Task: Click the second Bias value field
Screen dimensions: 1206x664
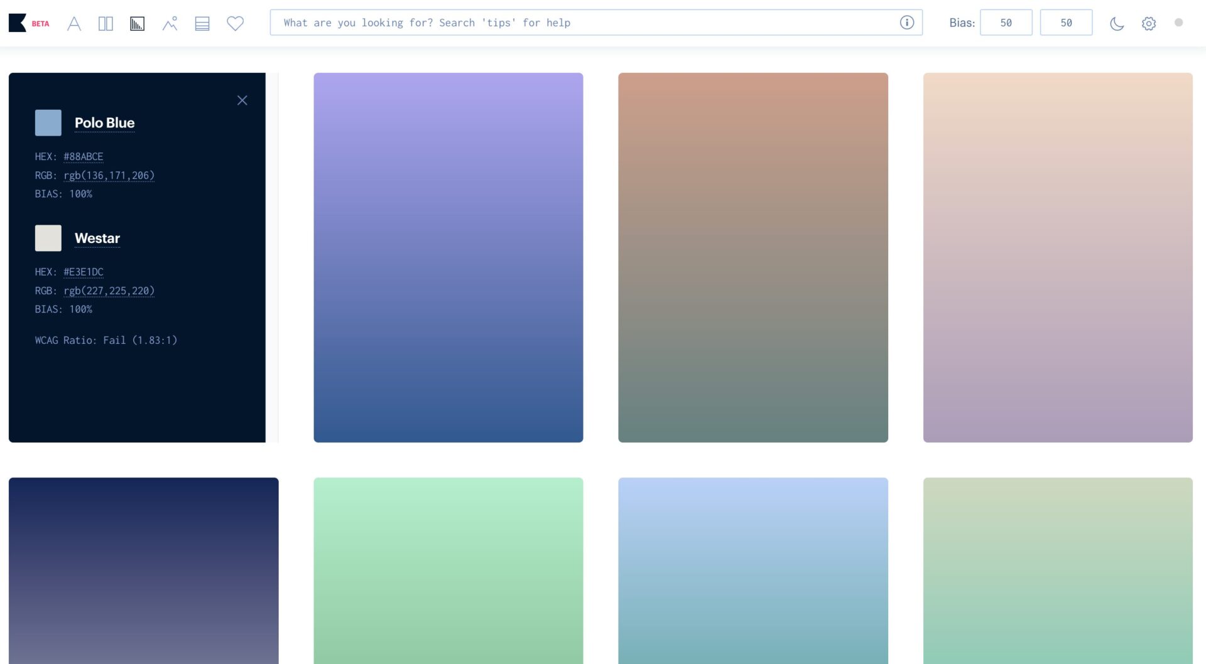Action: pos(1066,23)
